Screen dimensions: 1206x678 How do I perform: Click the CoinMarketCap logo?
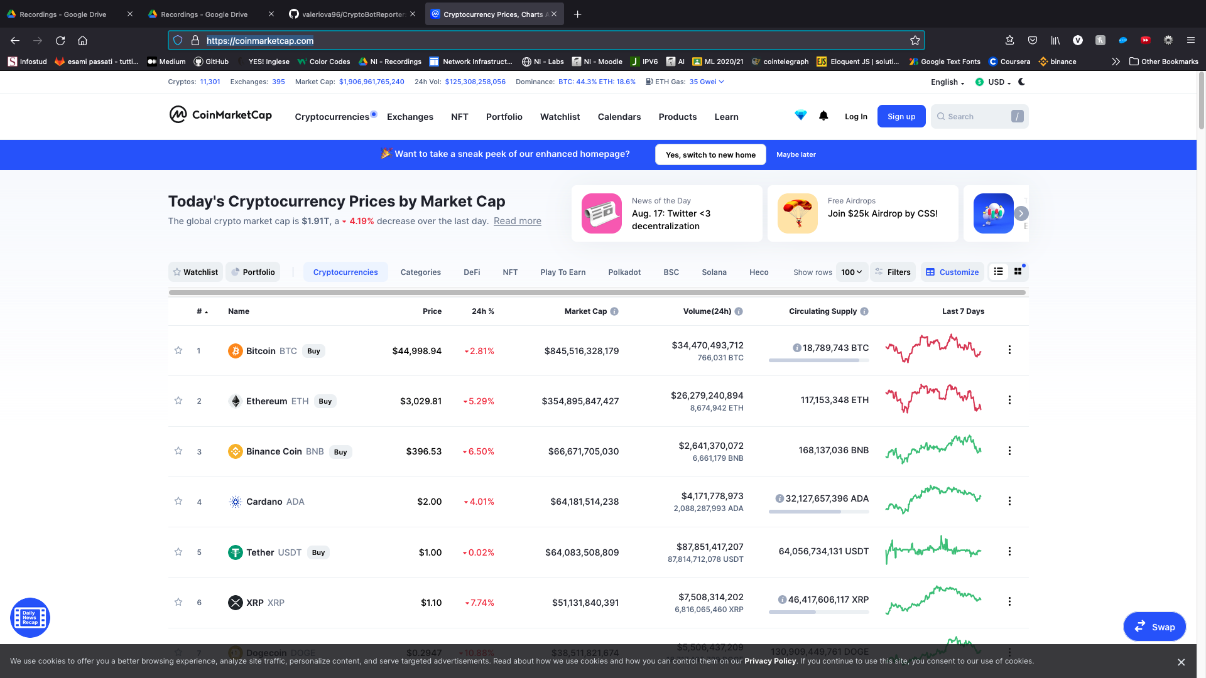point(220,115)
